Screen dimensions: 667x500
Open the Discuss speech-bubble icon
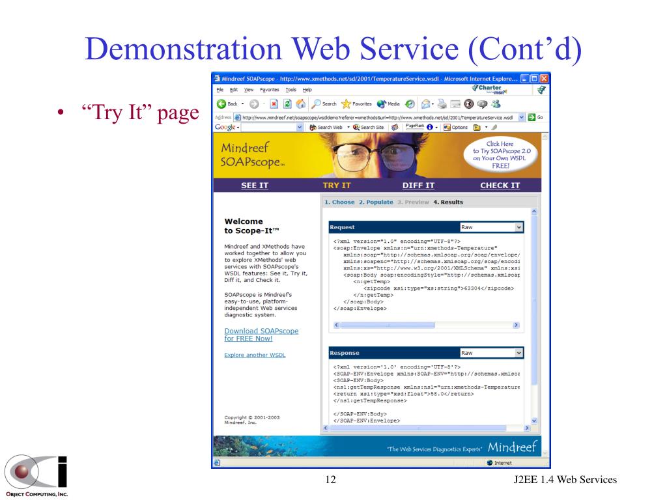[x=482, y=104]
